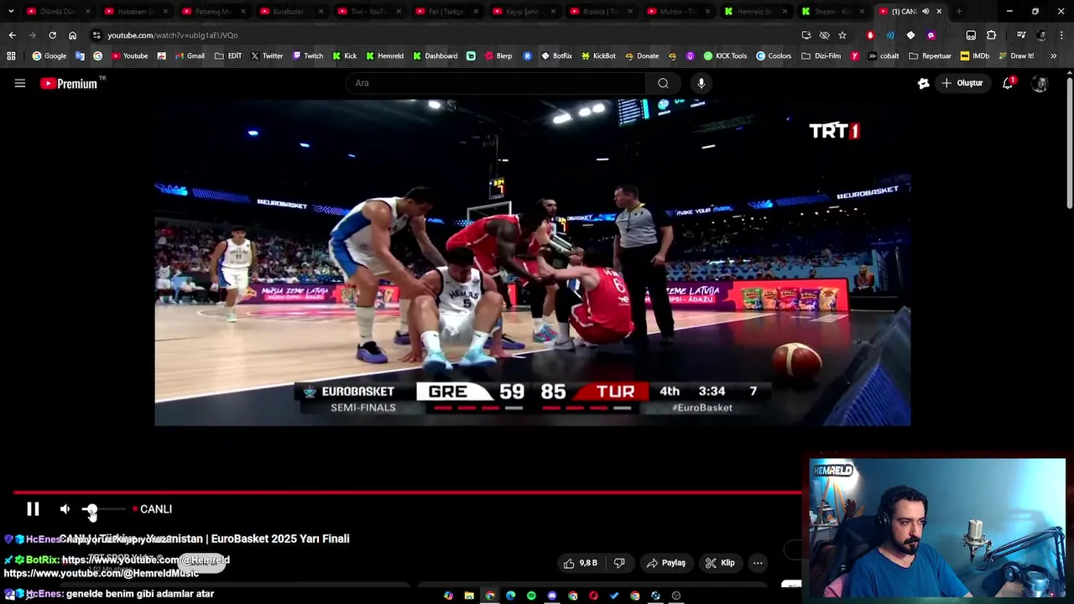Open the Dashboard bookmark

435,56
